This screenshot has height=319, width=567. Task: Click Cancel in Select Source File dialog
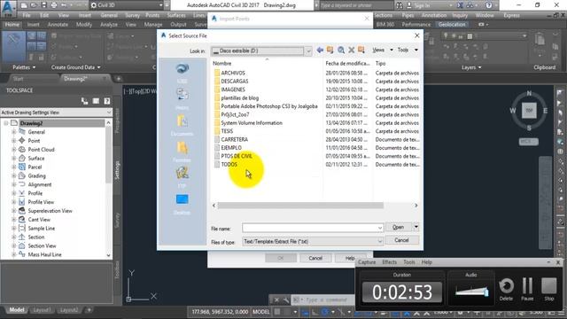coord(401,240)
